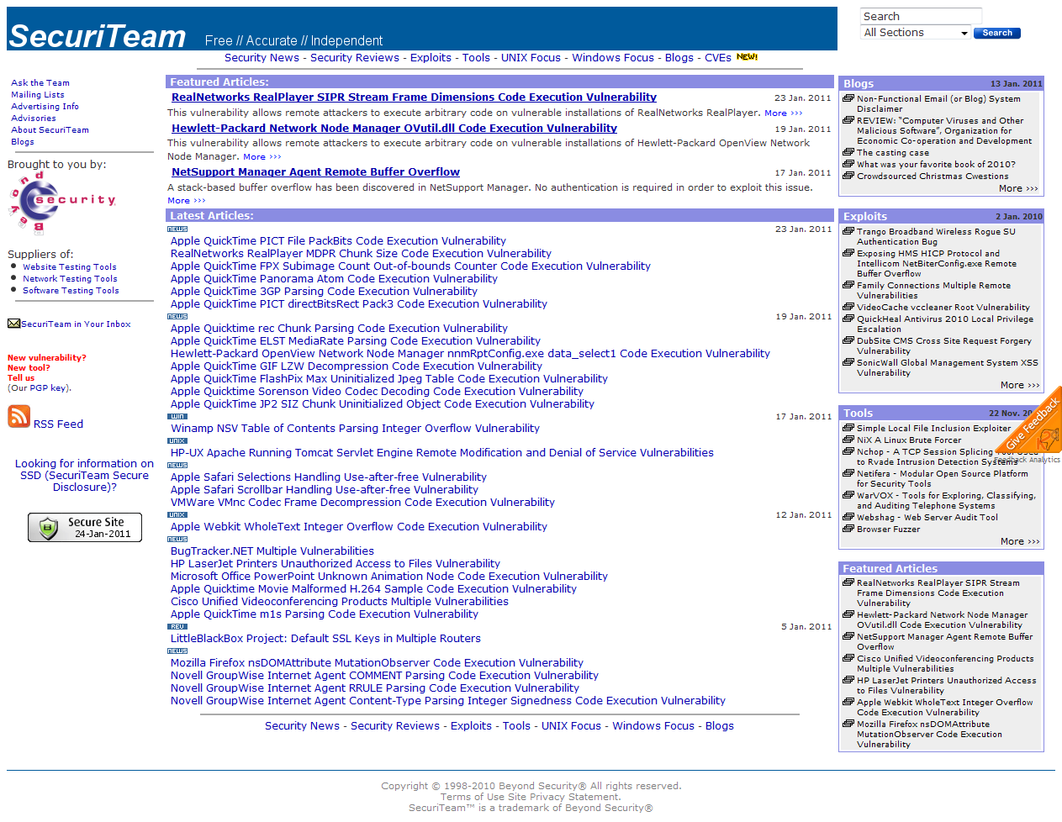Click the NEWS tag above Apple QuickTime PICT article

(x=177, y=228)
